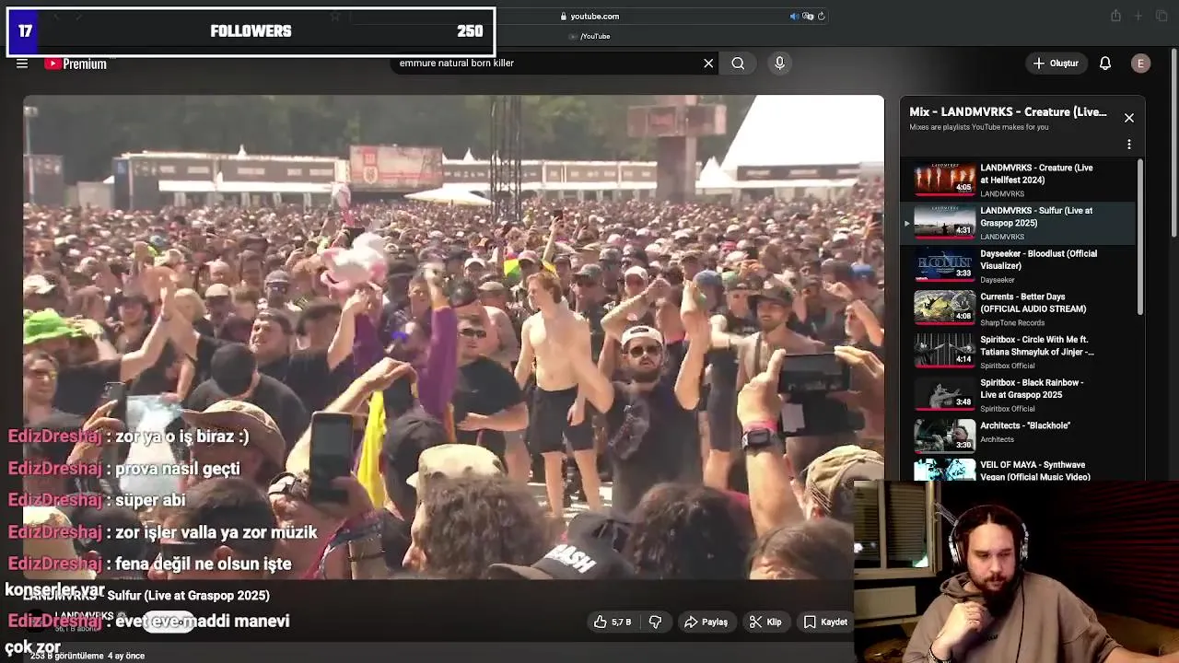The height and width of the screenshot is (663, 1179).
Task: Select the /YouTube browser tab
Action: (589, 36)
